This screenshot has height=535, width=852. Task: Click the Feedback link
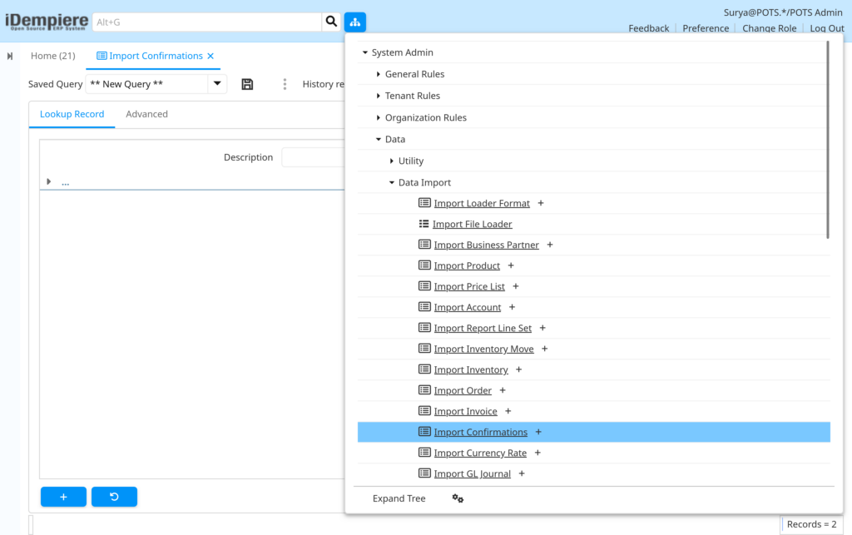click(649, 28)
